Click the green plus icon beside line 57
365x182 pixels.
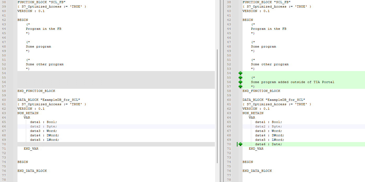pos(240,86)
